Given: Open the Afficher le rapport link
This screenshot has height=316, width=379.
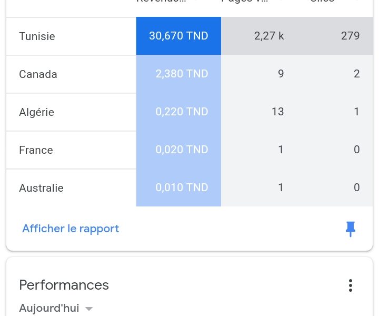Looking at the screenshot, I should (71, 229).
